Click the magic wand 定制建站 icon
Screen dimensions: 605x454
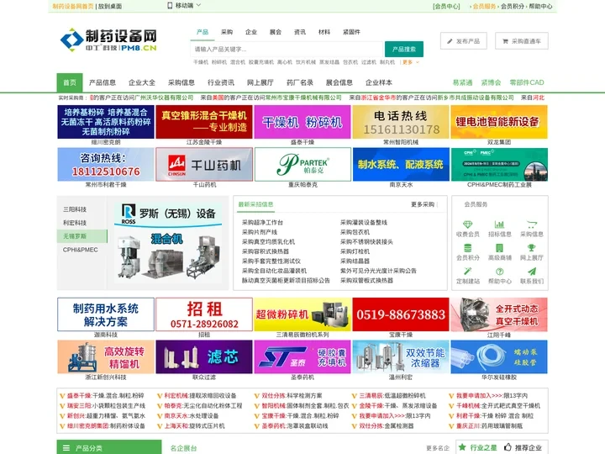468,272
